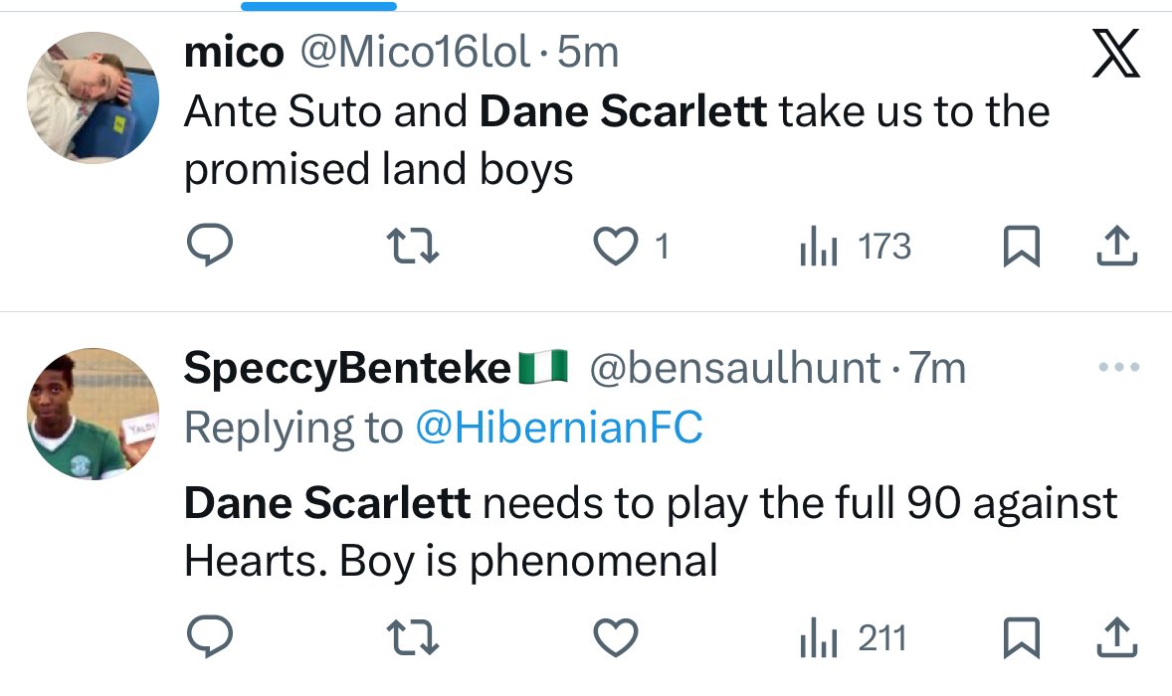The image size is (1172, 696).
Task: View analytics showing 211 views
Action: click(x=853, y=638)
